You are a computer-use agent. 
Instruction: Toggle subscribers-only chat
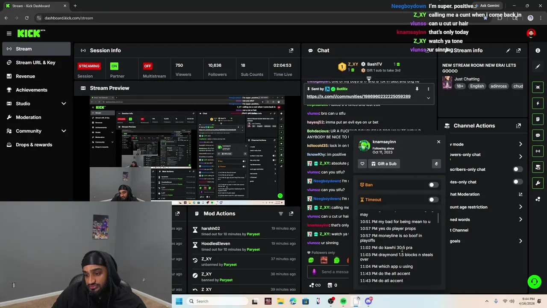[x=518, y=169]
